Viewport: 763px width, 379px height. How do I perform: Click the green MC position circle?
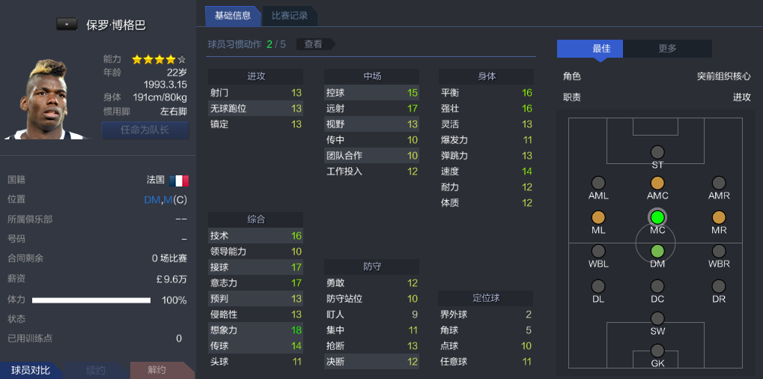657,217
